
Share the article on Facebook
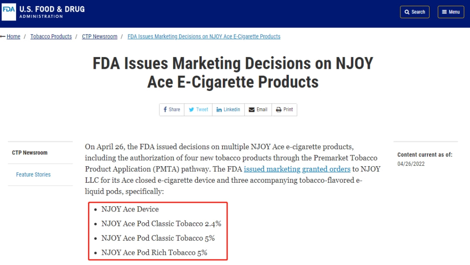click(x=172, y=110)
